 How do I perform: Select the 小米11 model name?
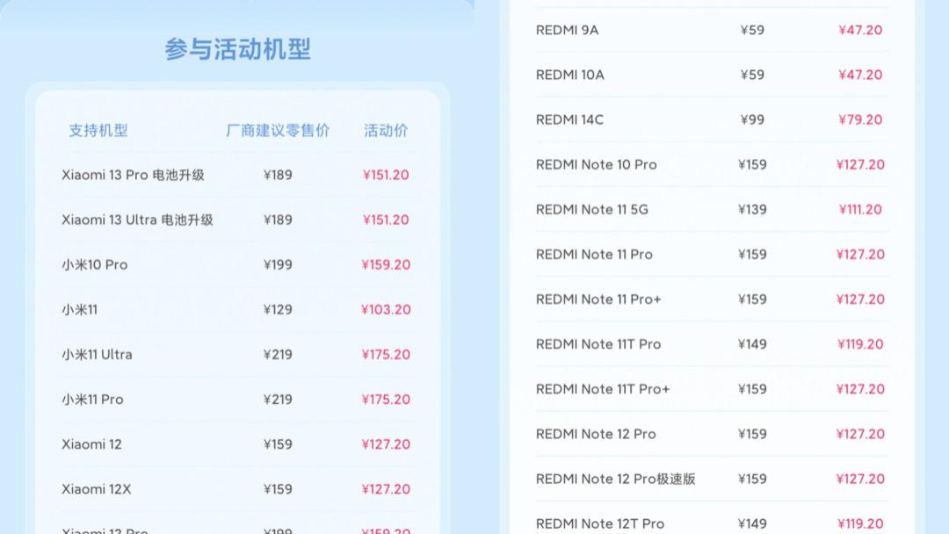click(79, 310)
